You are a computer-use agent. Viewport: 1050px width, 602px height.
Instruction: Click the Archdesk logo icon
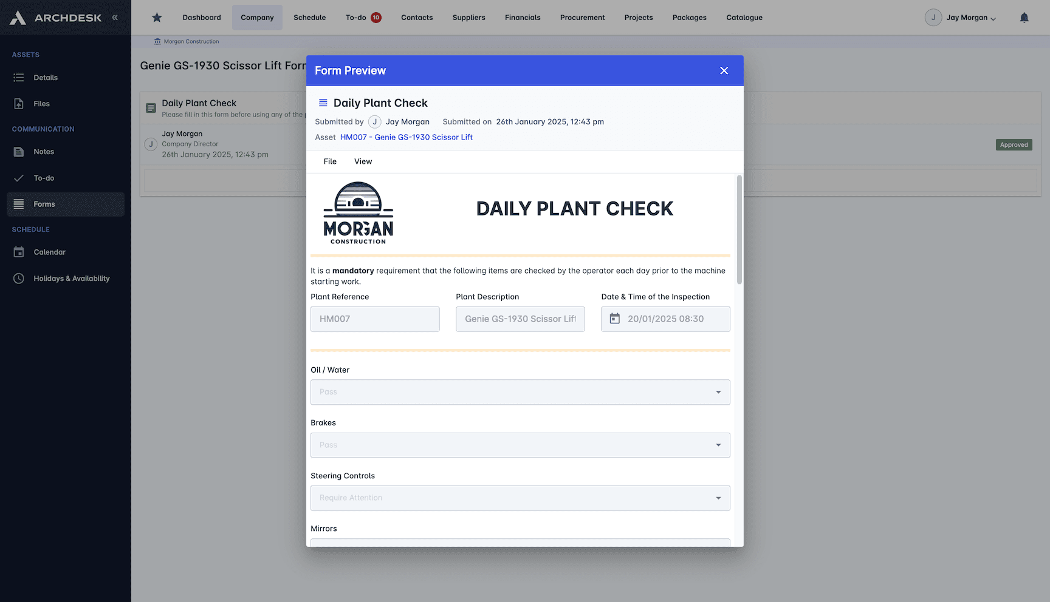tap(18, 18)
